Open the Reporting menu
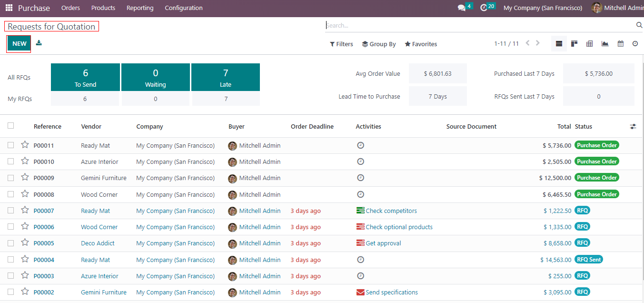644x303 pixels. [140, 8]
